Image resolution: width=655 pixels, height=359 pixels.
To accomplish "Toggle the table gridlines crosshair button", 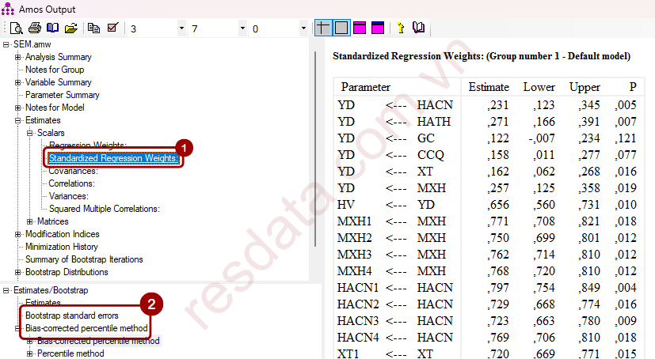I will coord(323,28).
